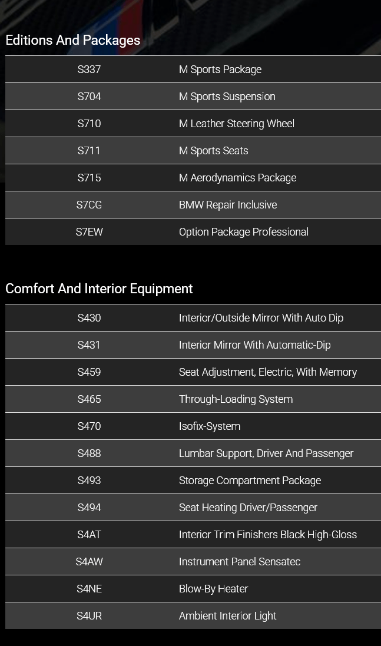This screenshot has width=381, height=646.
Task: Click the Editions And Packages heading
Action: [x=73, y=40]
